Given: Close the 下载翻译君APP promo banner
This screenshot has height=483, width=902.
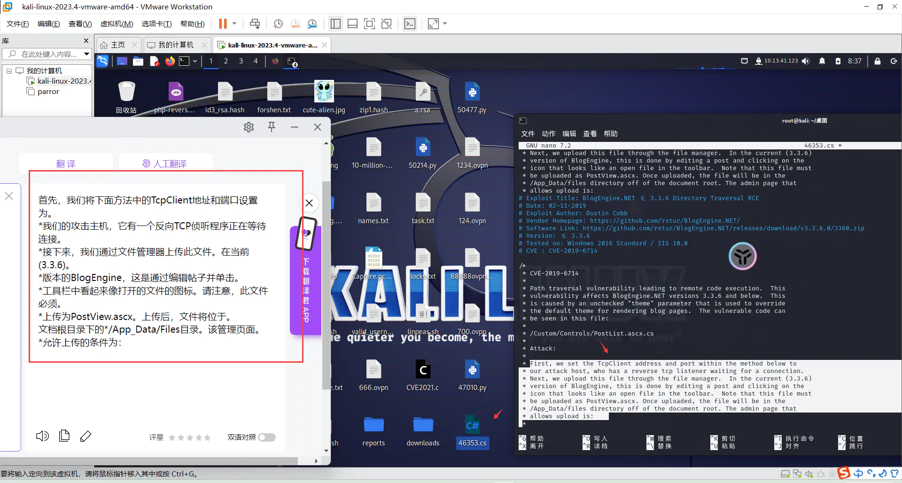Looking at the screenshot, I should pyautogui.click(x=309, y=203).
